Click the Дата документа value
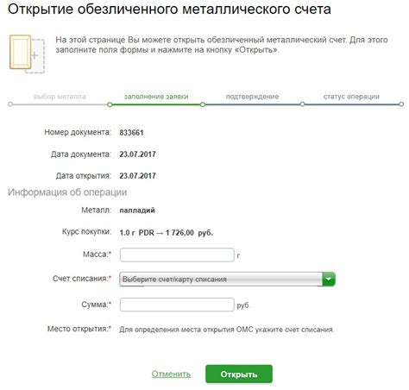 click(x=137, y=154)
